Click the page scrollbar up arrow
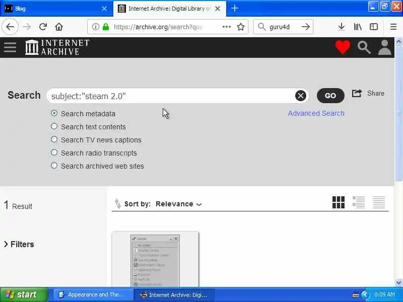The image size is (403, 302). click(x=398, y=41)
